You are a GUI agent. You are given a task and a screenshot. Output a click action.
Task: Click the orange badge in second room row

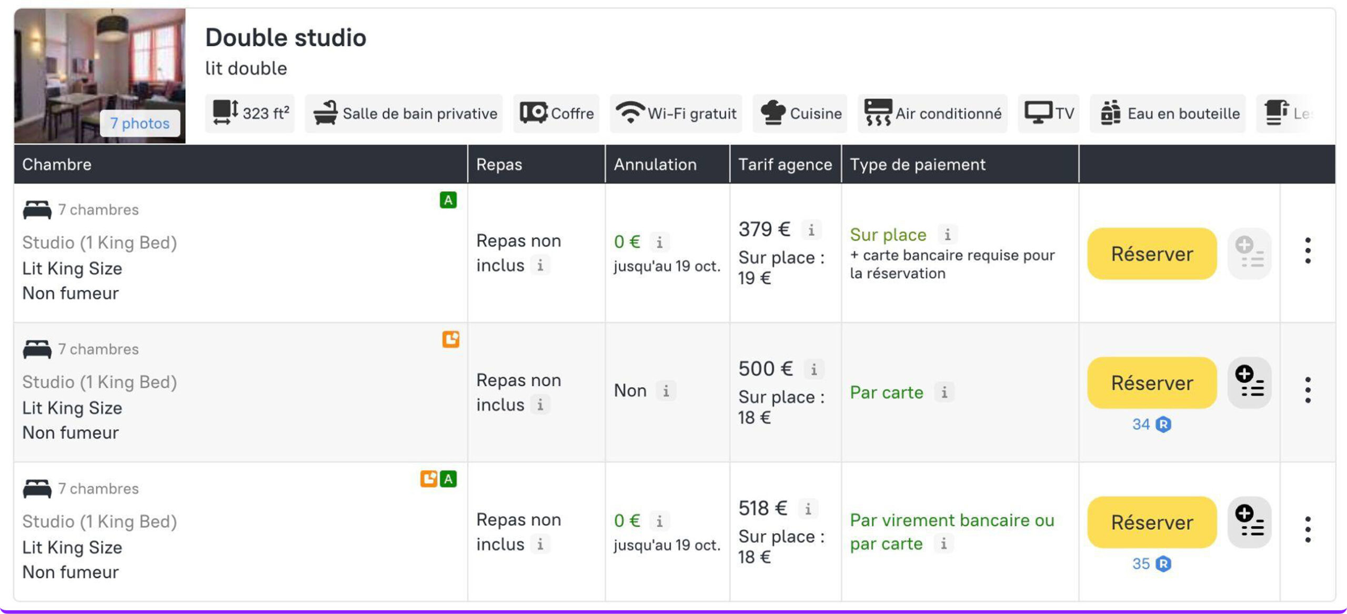coord(450,339)
